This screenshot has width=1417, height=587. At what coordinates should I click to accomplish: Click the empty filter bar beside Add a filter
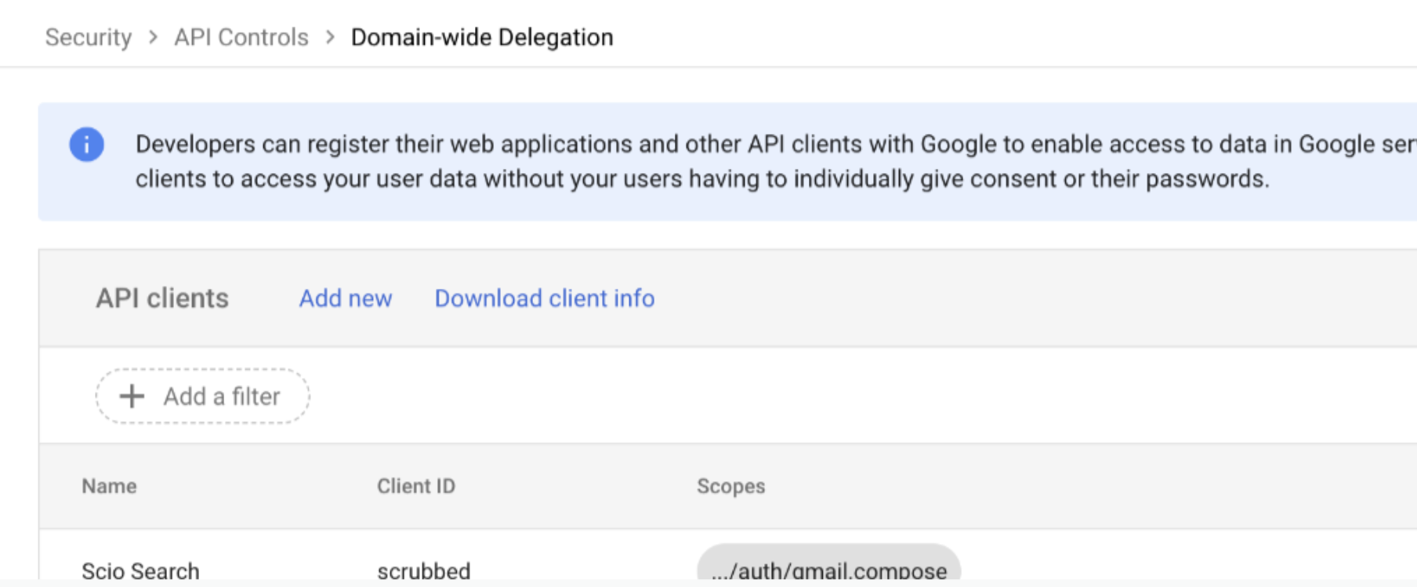click(x=784, y=396)
